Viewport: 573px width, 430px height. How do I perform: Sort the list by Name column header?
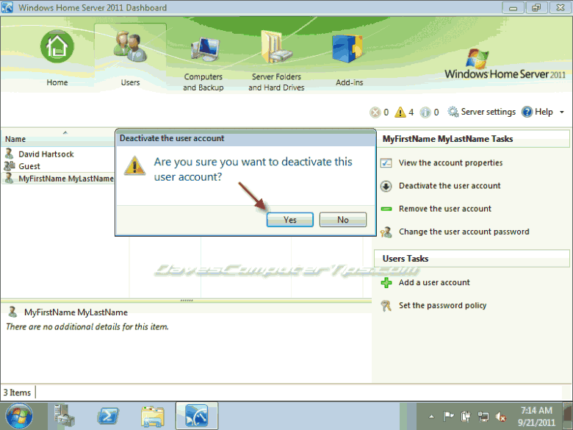tap(15, 139)
